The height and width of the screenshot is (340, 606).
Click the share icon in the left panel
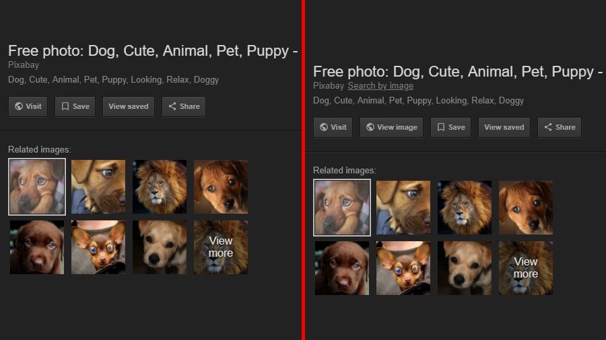(x=172, y=106)
